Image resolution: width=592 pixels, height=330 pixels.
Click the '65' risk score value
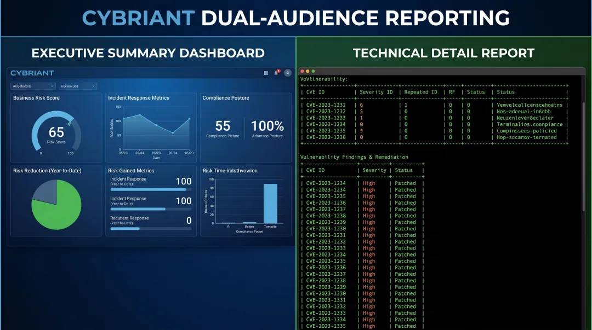tap(56, 132)
